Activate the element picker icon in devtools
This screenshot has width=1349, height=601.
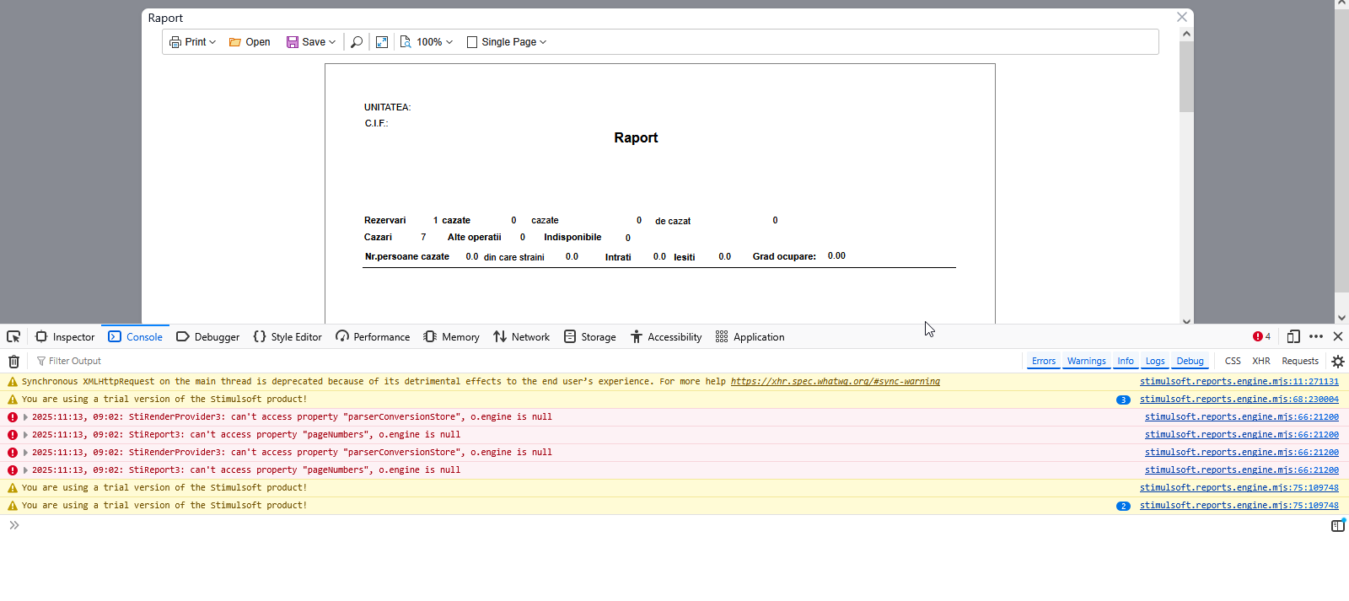13,337
